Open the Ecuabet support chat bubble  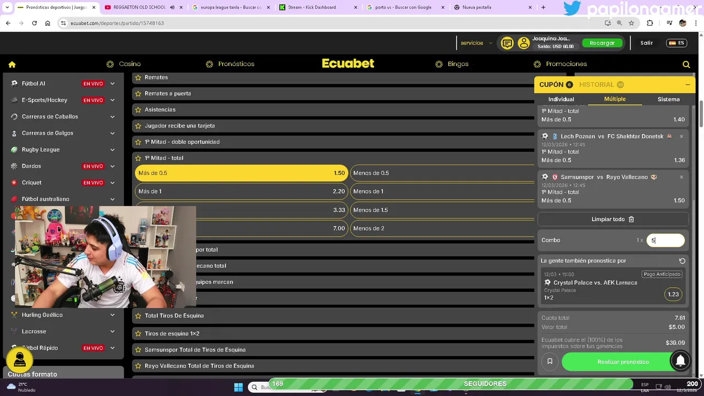[20, 360]
